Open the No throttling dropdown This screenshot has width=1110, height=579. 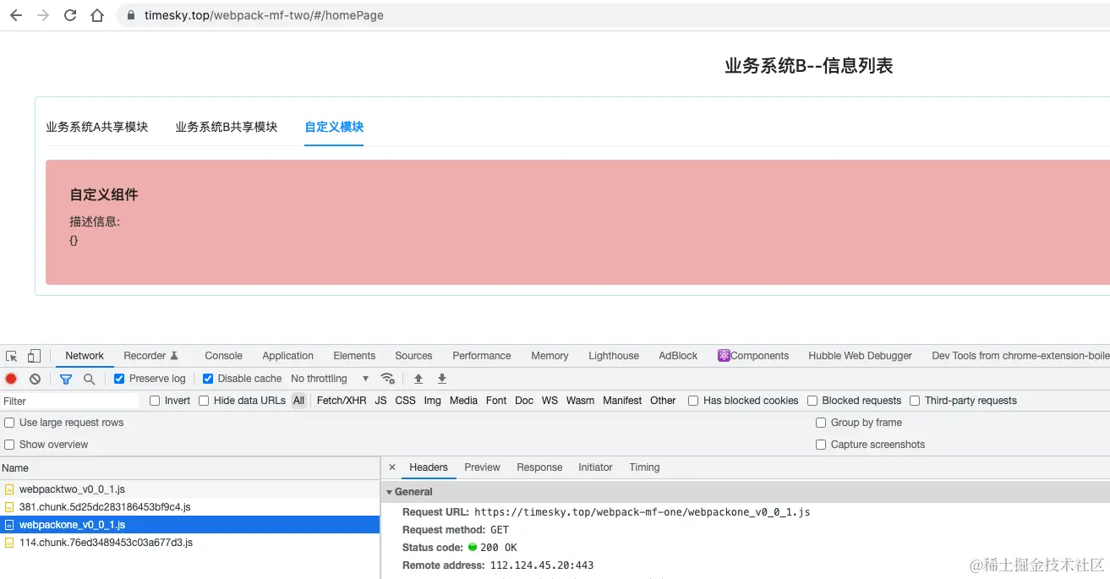tap(330, 379)
